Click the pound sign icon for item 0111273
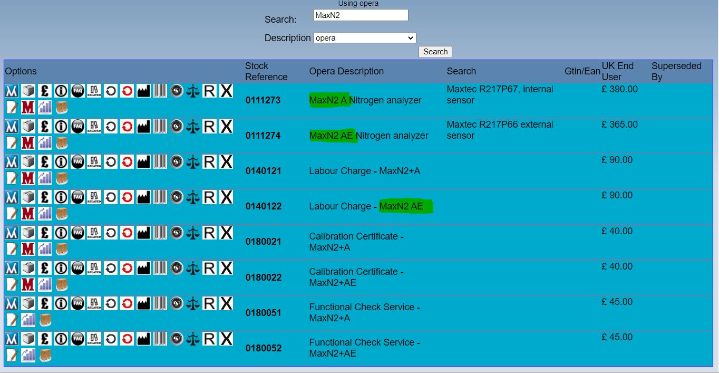 pos(45,91)
